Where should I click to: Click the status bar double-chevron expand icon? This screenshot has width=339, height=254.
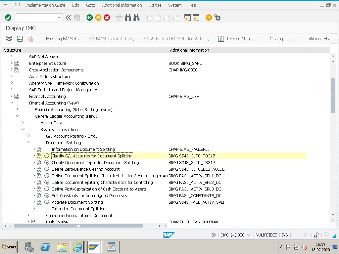coord(214,235)
